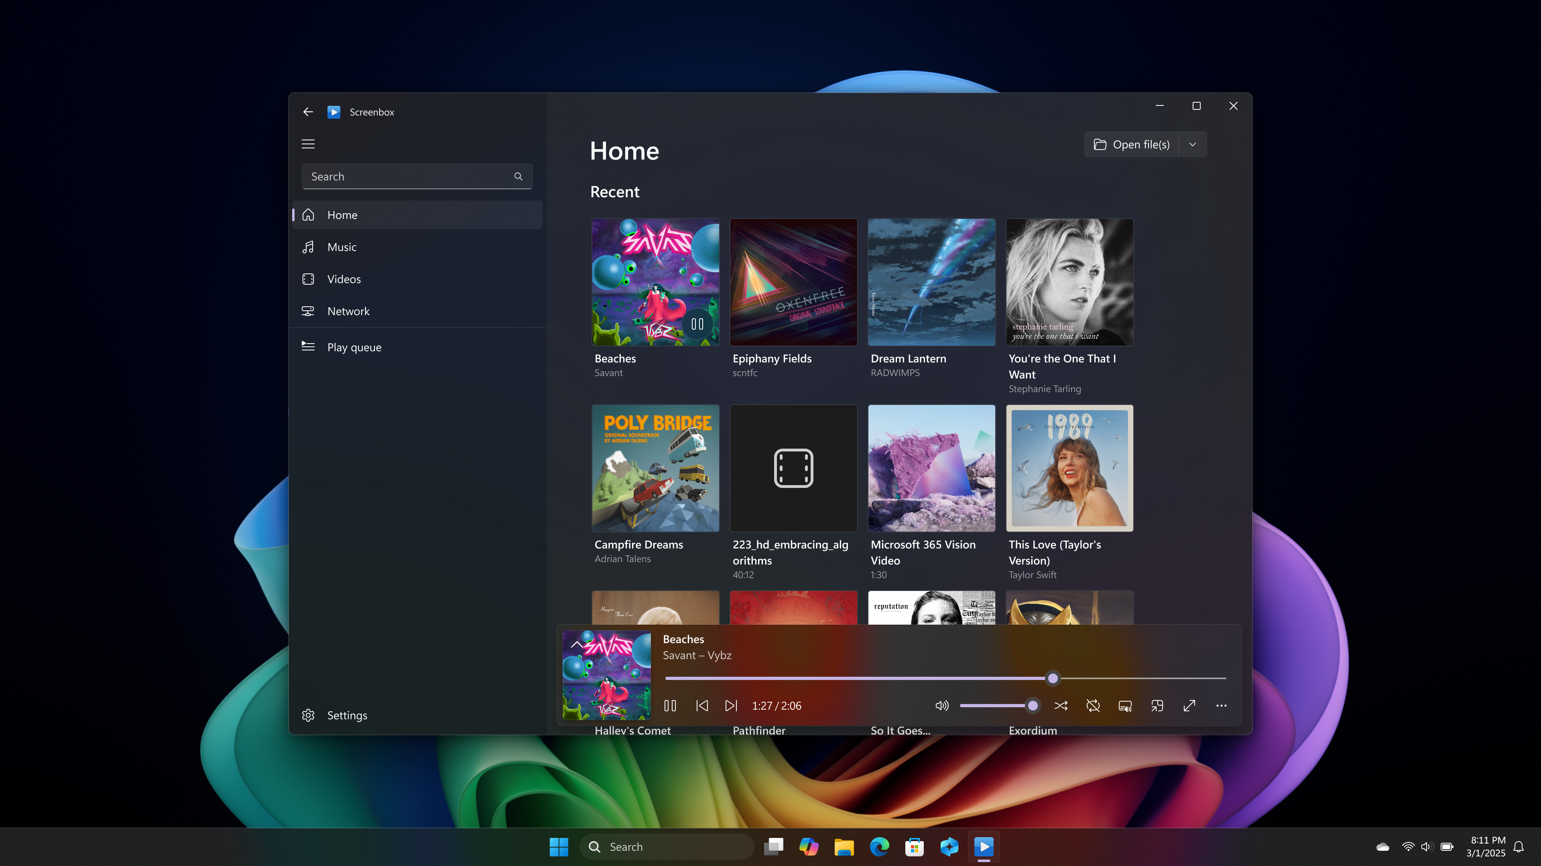The width and height of the screenshot is (1541, 866).
Task: Expand the Open file(s) dropdown arrow
Action: (x=1192, y=145)
